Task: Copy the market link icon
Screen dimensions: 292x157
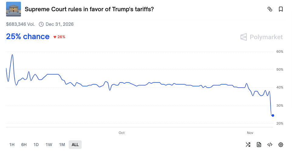Action: (270, 9)
